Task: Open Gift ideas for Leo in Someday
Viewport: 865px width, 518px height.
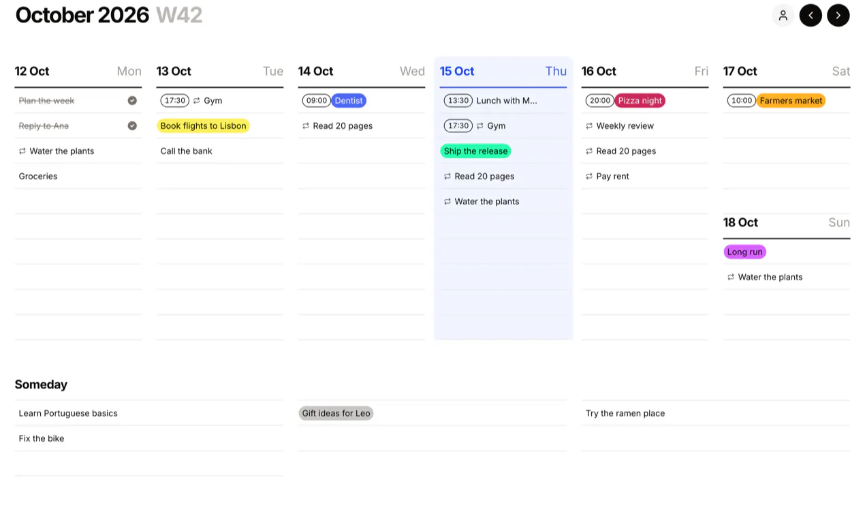Action: click(x=336, y=414)
